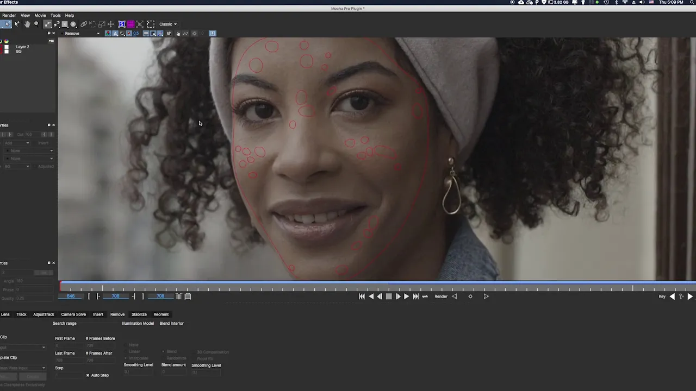Switch to the Insert tab
Image resolution: width=696 pixels, height=391 pixels.
pos(98,314)
